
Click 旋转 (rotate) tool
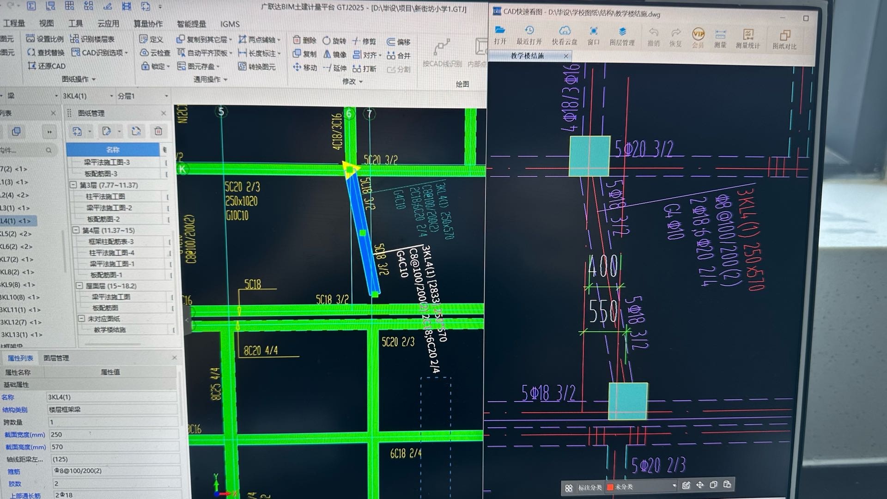(334, 41)
